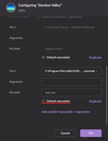Click the File 2 dropdown chevron
The height and width of the screenshot is (141, 108).
click(97, 71)
